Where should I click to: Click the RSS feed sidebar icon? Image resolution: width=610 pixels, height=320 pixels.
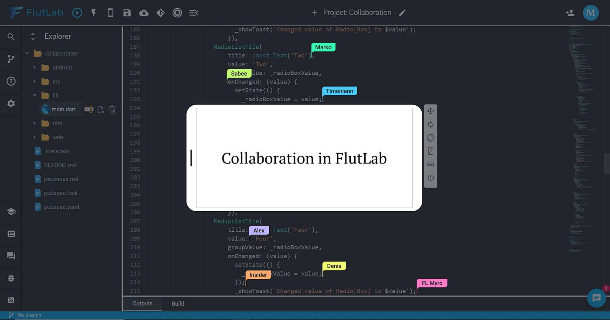coord(11,300)
